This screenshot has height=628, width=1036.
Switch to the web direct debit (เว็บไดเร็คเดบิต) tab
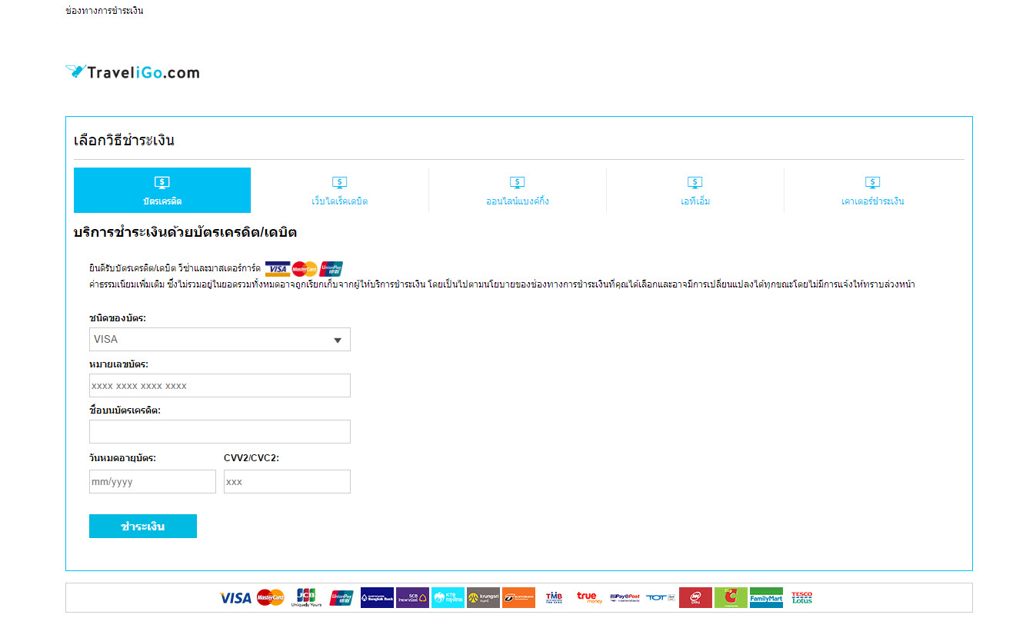[339, 190]
